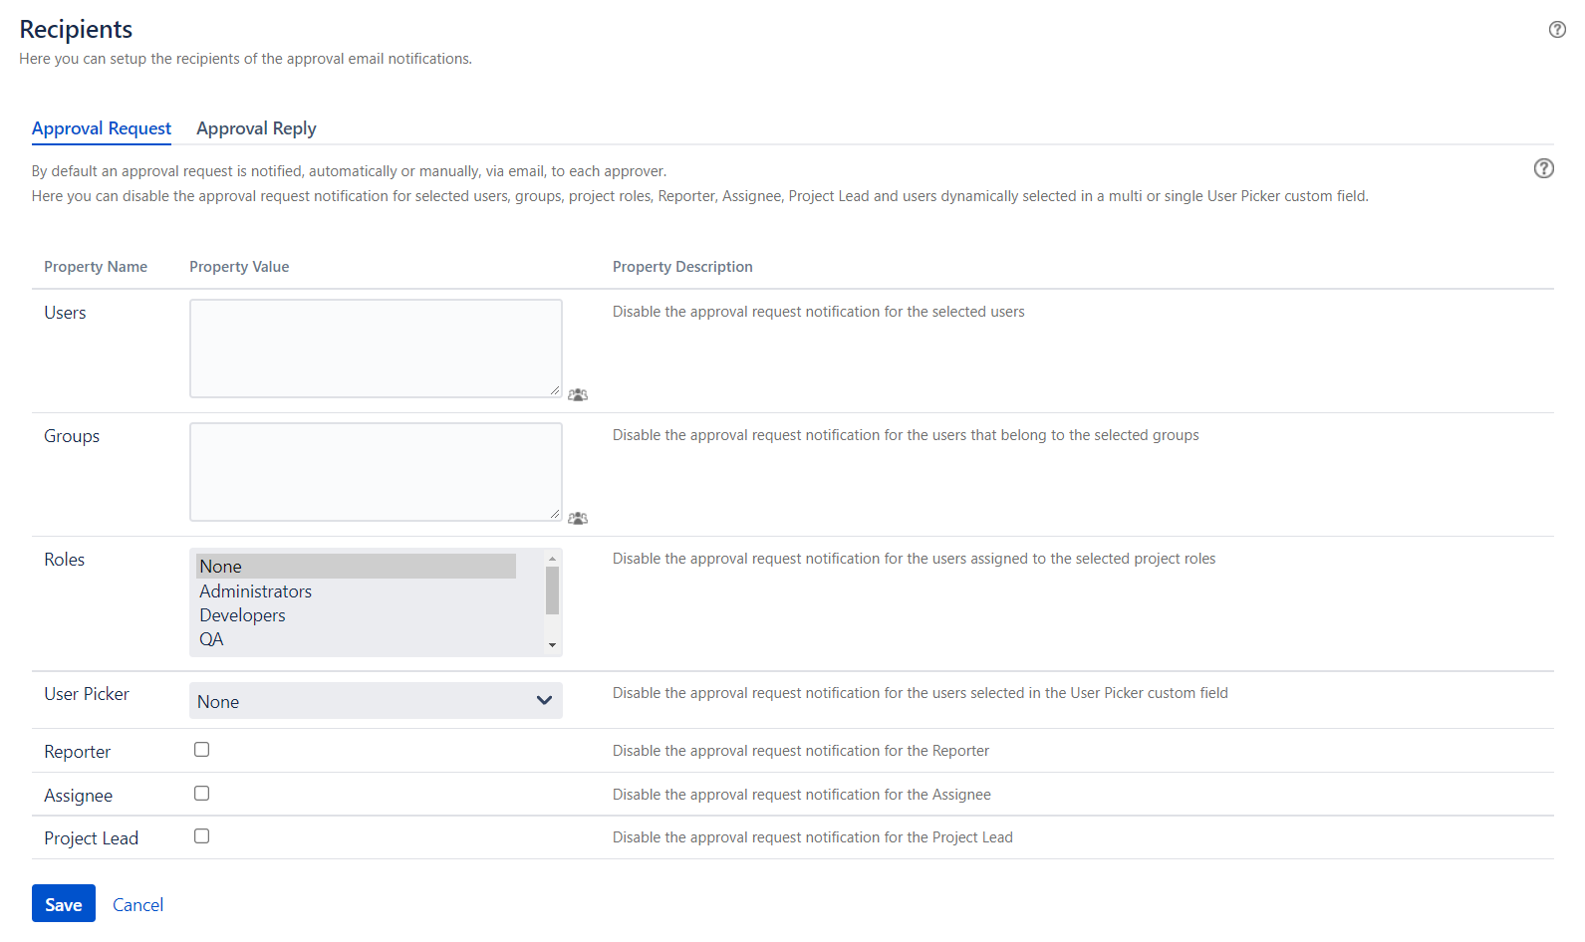Screen dimensions: 1585x942
Task: Enable the Reporter checkbox
Action: tap(202, 750)
